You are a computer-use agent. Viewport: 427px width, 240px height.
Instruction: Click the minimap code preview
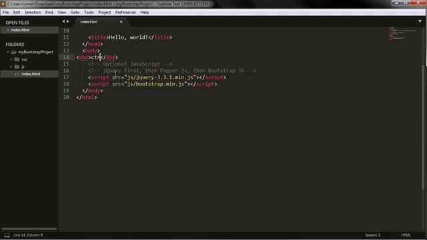(402, 33)
